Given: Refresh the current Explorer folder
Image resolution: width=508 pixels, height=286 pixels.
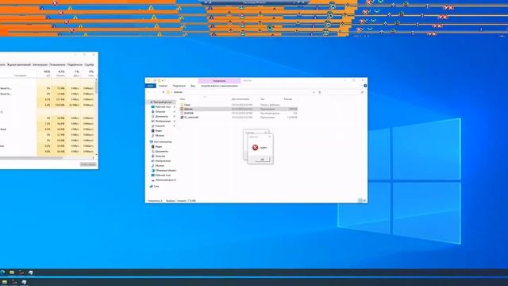Looking at the screenshot, I should tap(319, 92).
